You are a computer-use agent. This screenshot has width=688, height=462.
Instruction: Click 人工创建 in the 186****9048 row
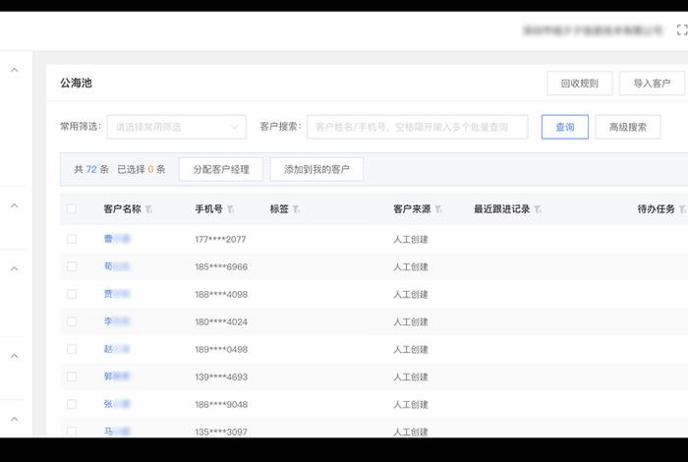click(411, 405)
